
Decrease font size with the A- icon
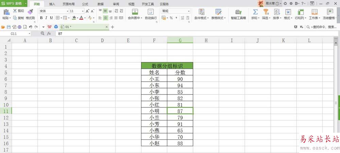[92, 11]
